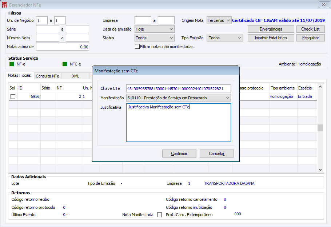Click the Sel column header
The image size is (331, 227).
[x=13, y=88]
